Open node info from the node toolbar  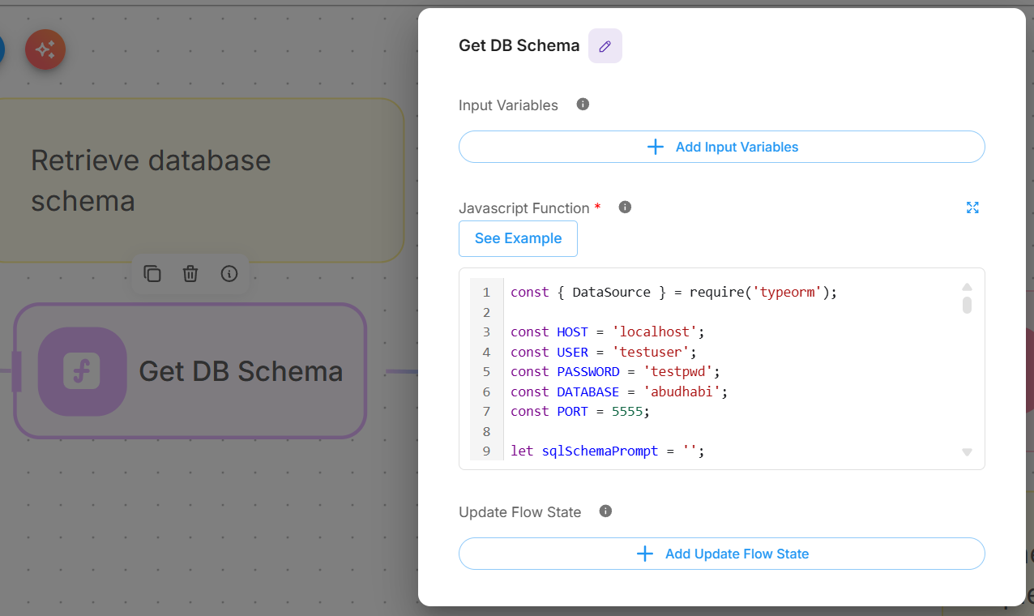click(x=229, y=274)
